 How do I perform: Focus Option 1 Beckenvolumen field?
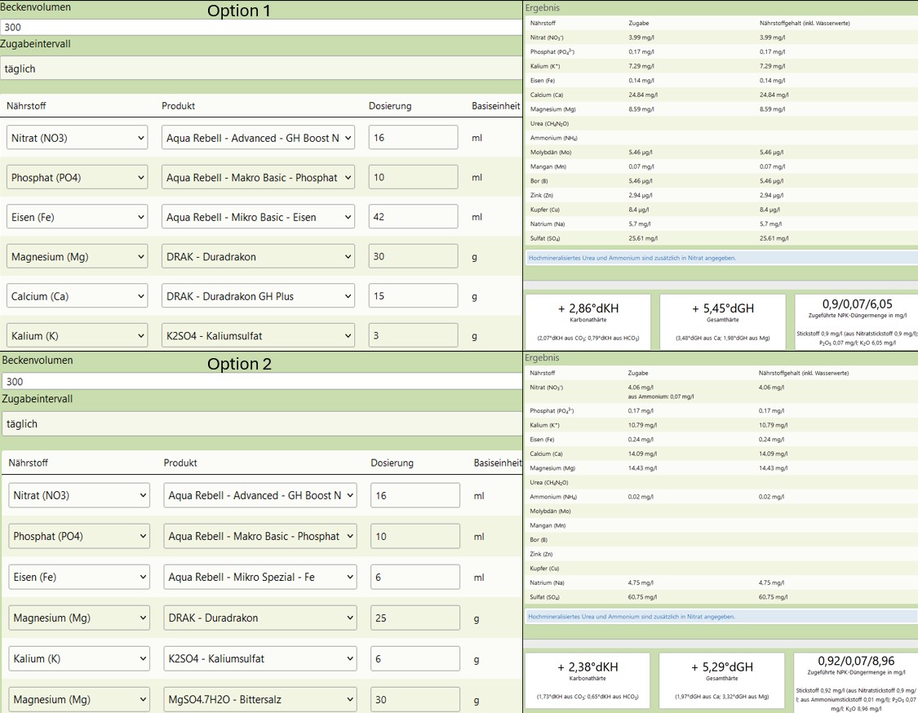(260, 27)
